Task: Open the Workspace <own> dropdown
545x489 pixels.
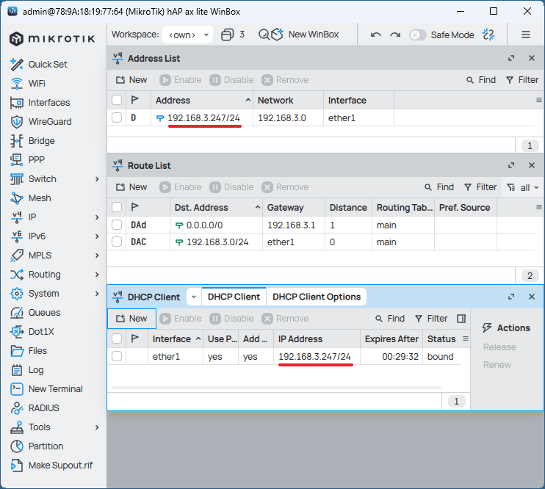Action: point(187,35)
